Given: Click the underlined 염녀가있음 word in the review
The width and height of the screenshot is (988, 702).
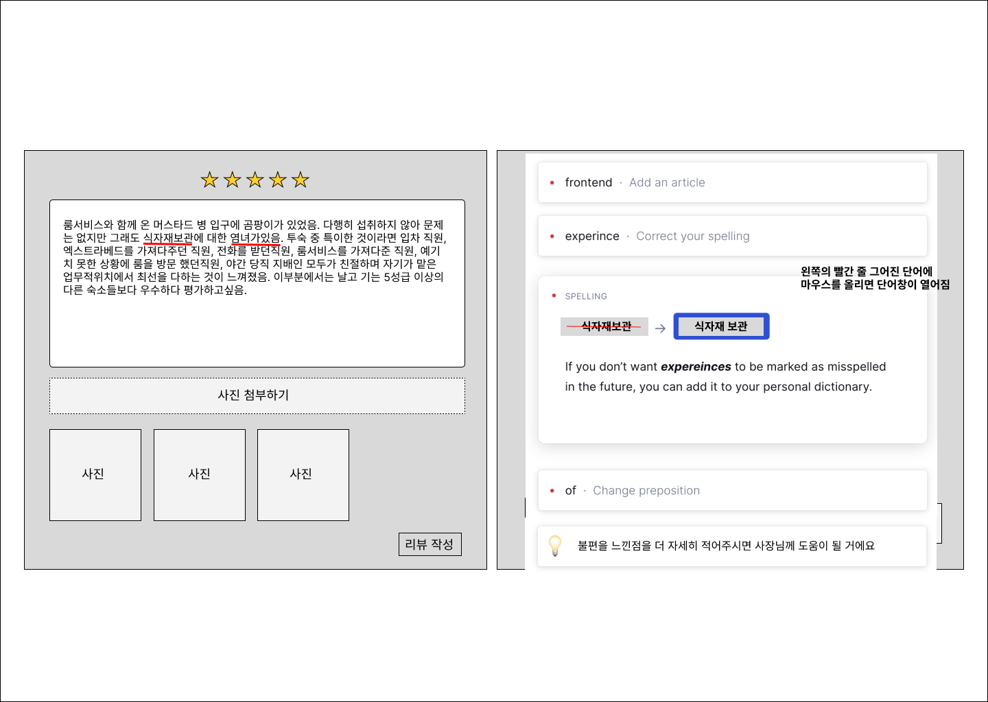Looking at the screenshot, I should tap(257, 237).
